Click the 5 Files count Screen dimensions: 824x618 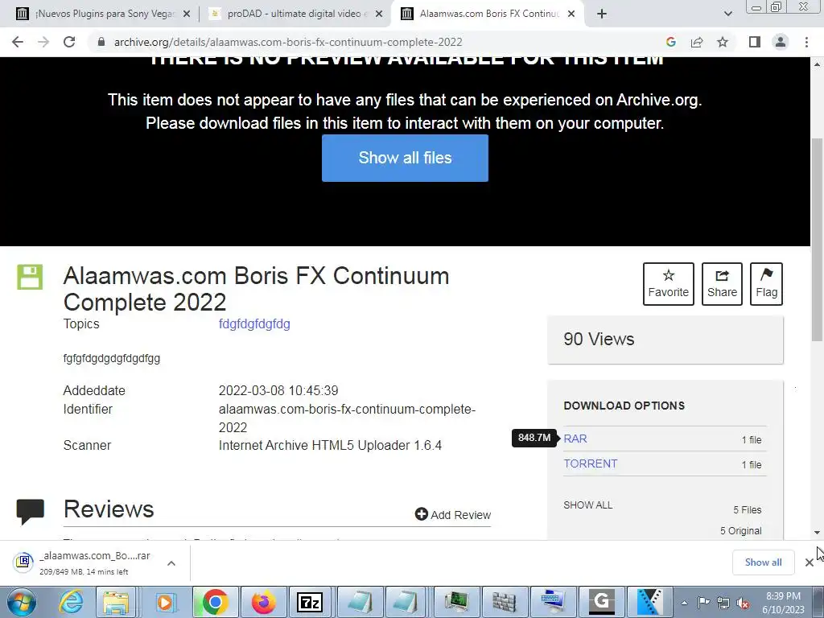748,509
